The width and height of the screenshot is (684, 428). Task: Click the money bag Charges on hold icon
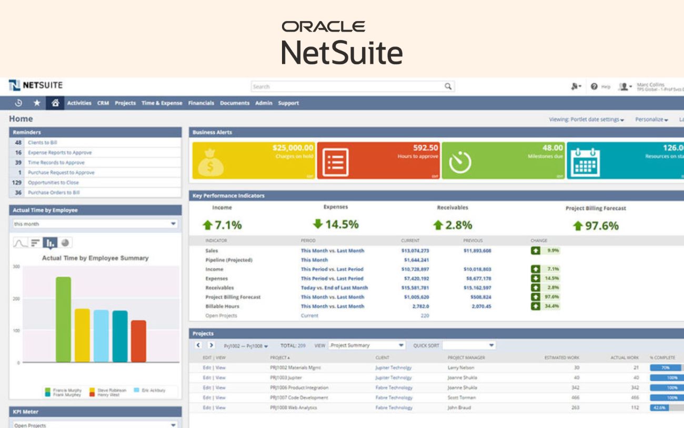click(x=210, y=162)
